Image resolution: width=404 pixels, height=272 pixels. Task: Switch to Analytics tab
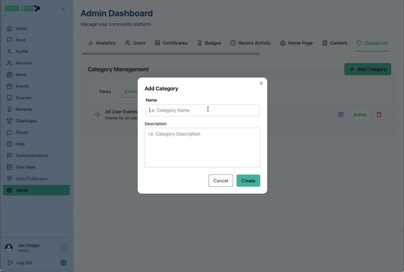(102, 43)
